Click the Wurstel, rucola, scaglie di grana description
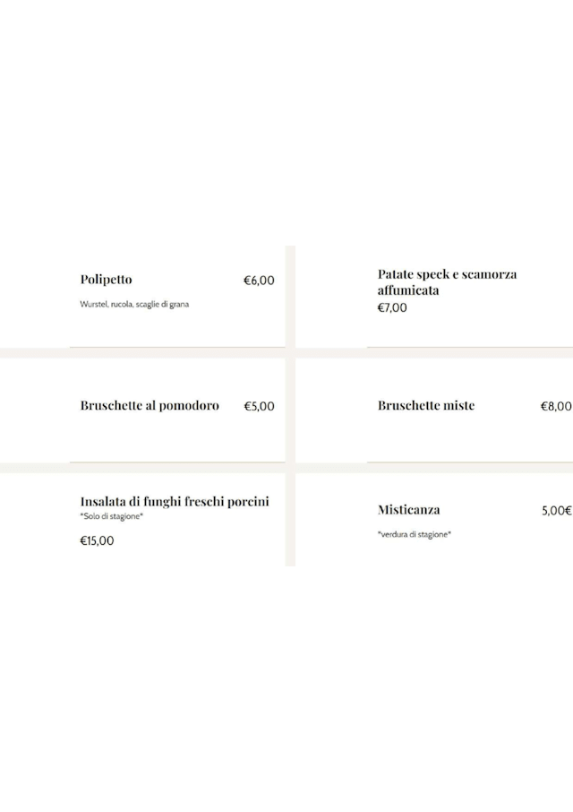The height and width of the screenshot is (812, 573). 134,305
